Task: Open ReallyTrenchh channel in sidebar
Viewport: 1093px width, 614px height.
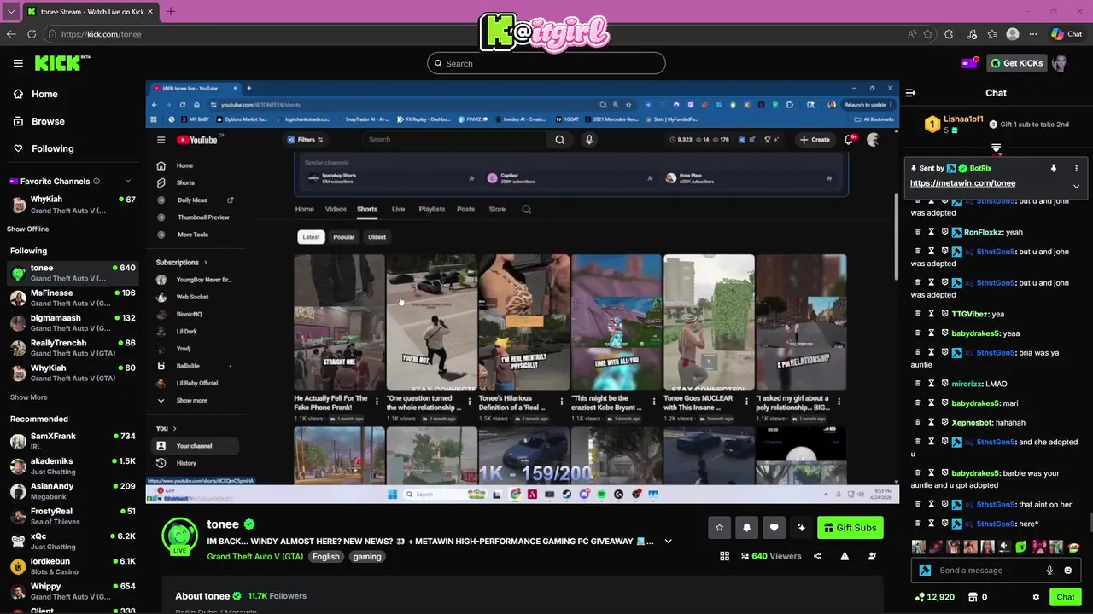Action: (72, 348)
